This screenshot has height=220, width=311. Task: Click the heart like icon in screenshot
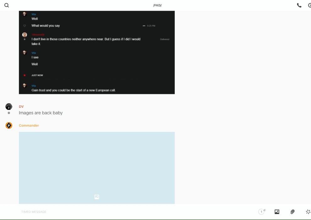click(x=25, y=26)
